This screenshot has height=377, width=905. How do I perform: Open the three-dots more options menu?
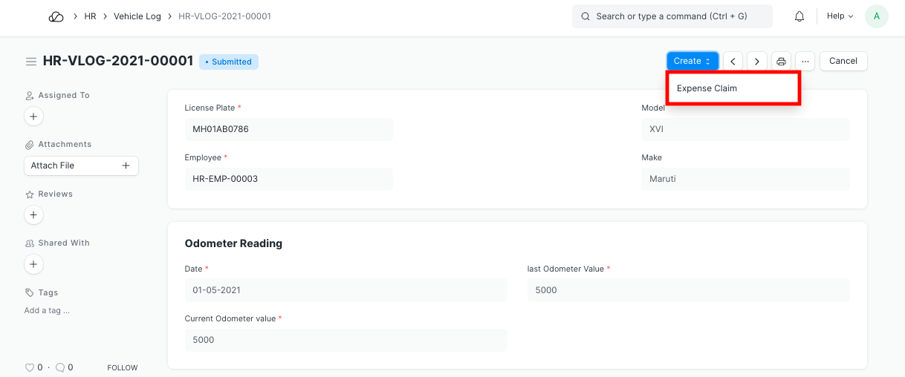pyautogui.click(x=805, y=62)
